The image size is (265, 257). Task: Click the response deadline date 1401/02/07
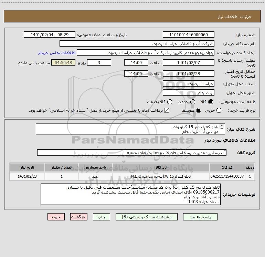tap(189, 62)
